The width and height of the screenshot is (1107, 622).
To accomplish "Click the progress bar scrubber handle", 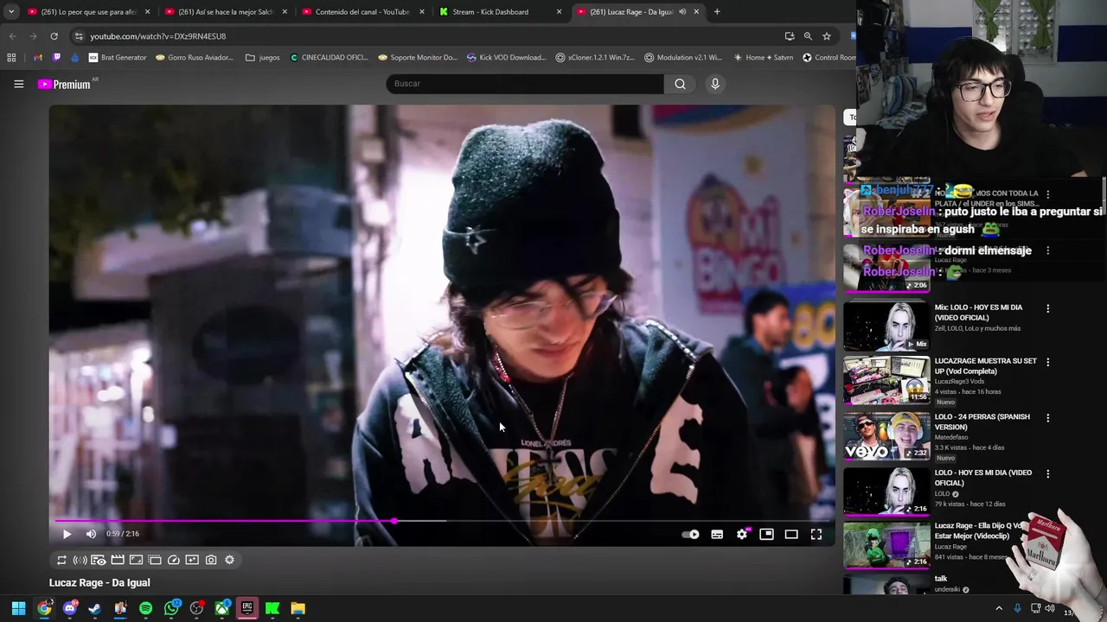I will click(x=394, y=521).
